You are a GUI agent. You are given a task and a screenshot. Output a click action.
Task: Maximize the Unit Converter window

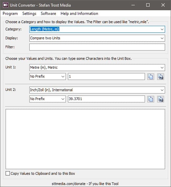click(x=148, y=5)
